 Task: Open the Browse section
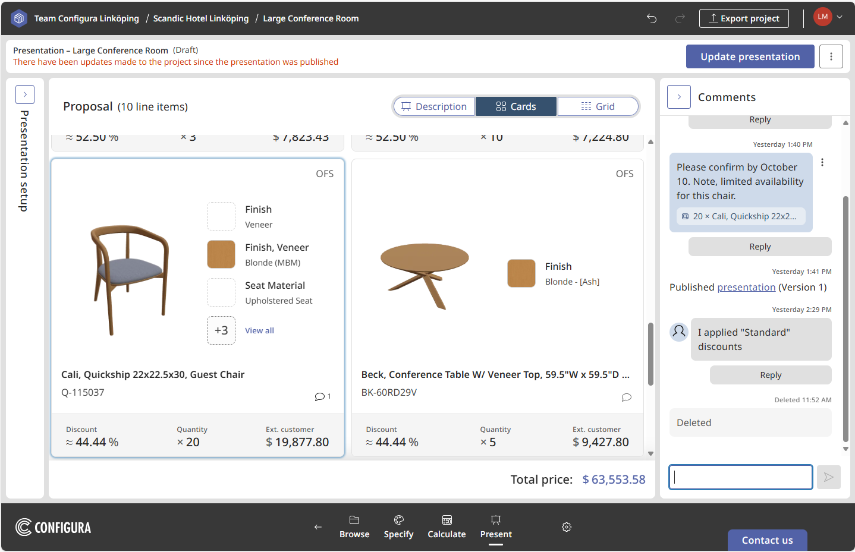(354, 527)
